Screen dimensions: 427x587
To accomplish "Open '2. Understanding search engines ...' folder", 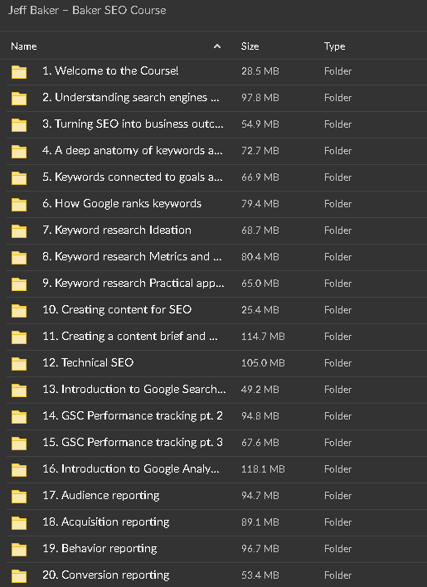I will coord(131,97).
